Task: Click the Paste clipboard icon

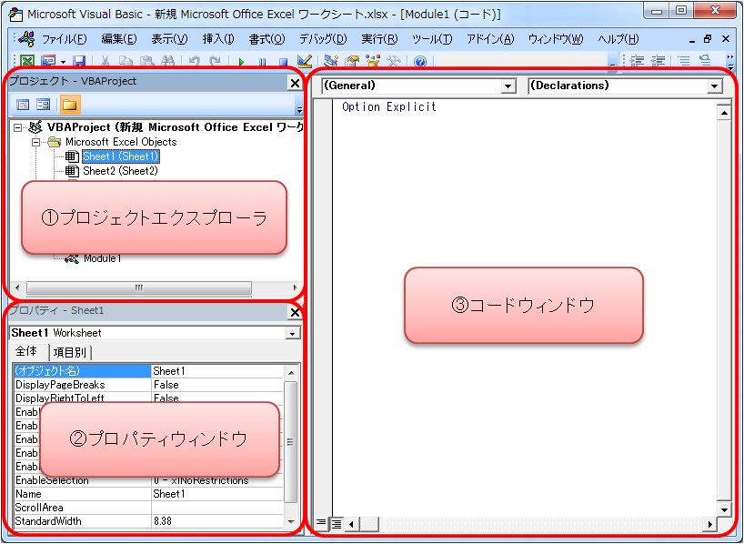Action: [x=147, y=62]
